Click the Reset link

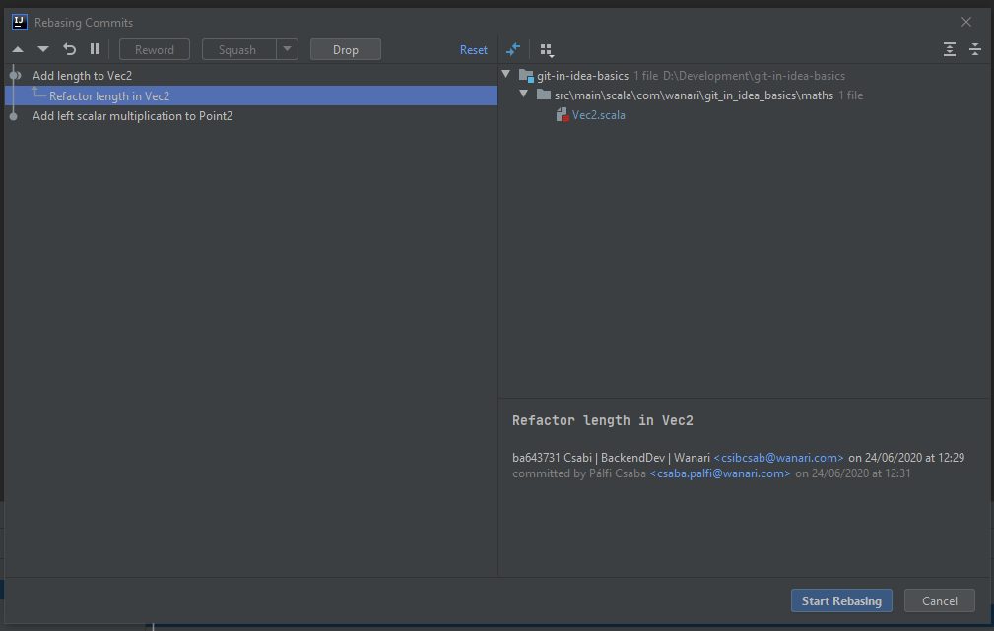pyautogui.click(x=474, y=50)
